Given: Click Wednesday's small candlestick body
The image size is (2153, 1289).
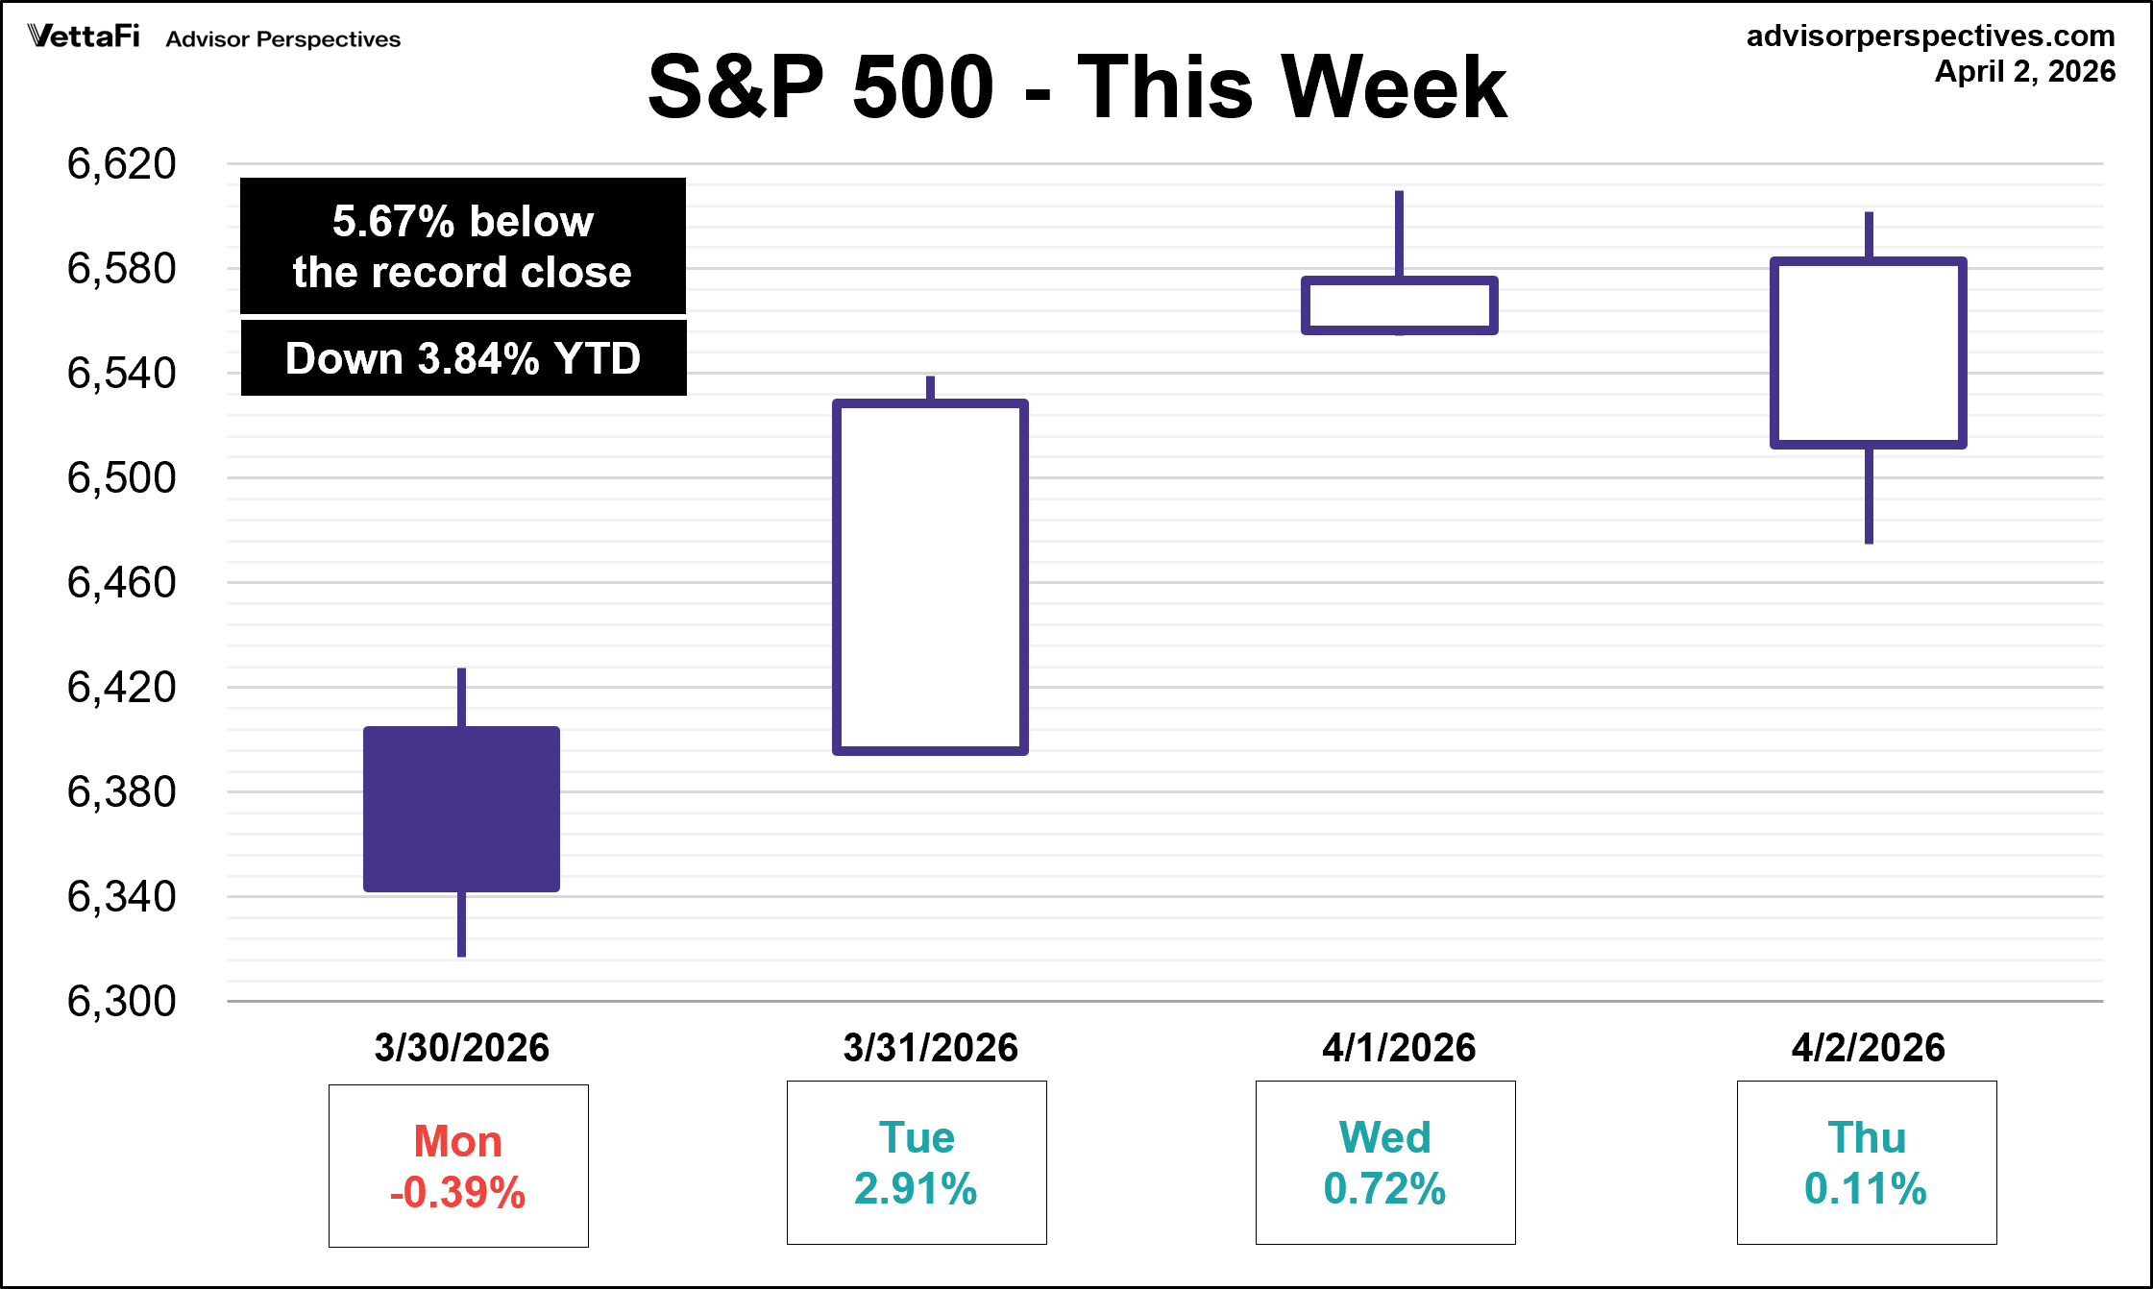Looking at the screenshot, I should click(1399, 305).
